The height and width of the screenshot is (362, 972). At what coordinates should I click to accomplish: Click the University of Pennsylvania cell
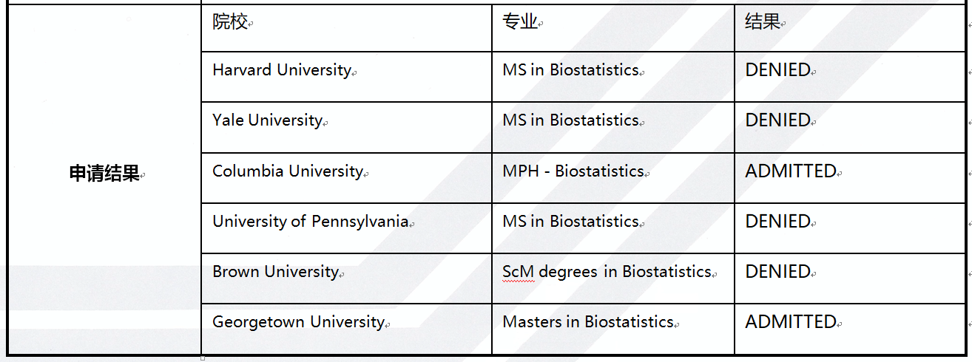(x=346, y=228)
